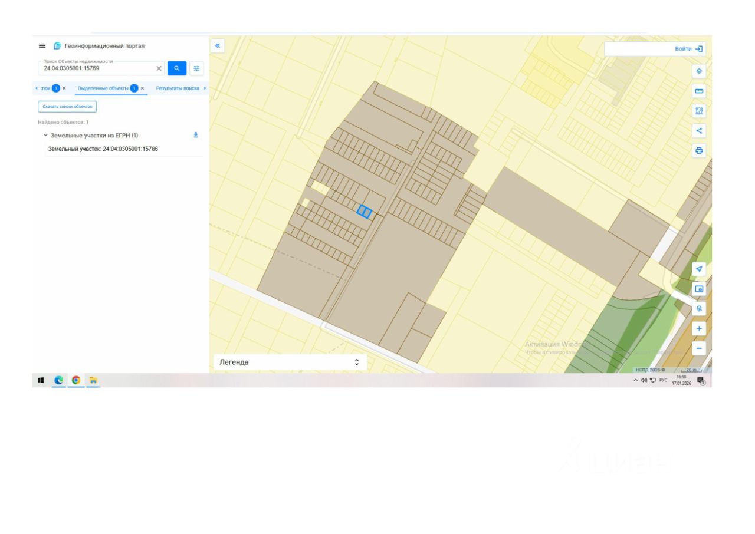
Task: Collapse the left side panel
Action: pos(218,45)
